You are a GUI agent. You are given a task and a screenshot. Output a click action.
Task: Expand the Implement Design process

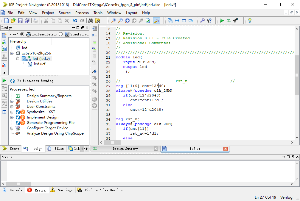pyautogui.click(x=12, y=117)
